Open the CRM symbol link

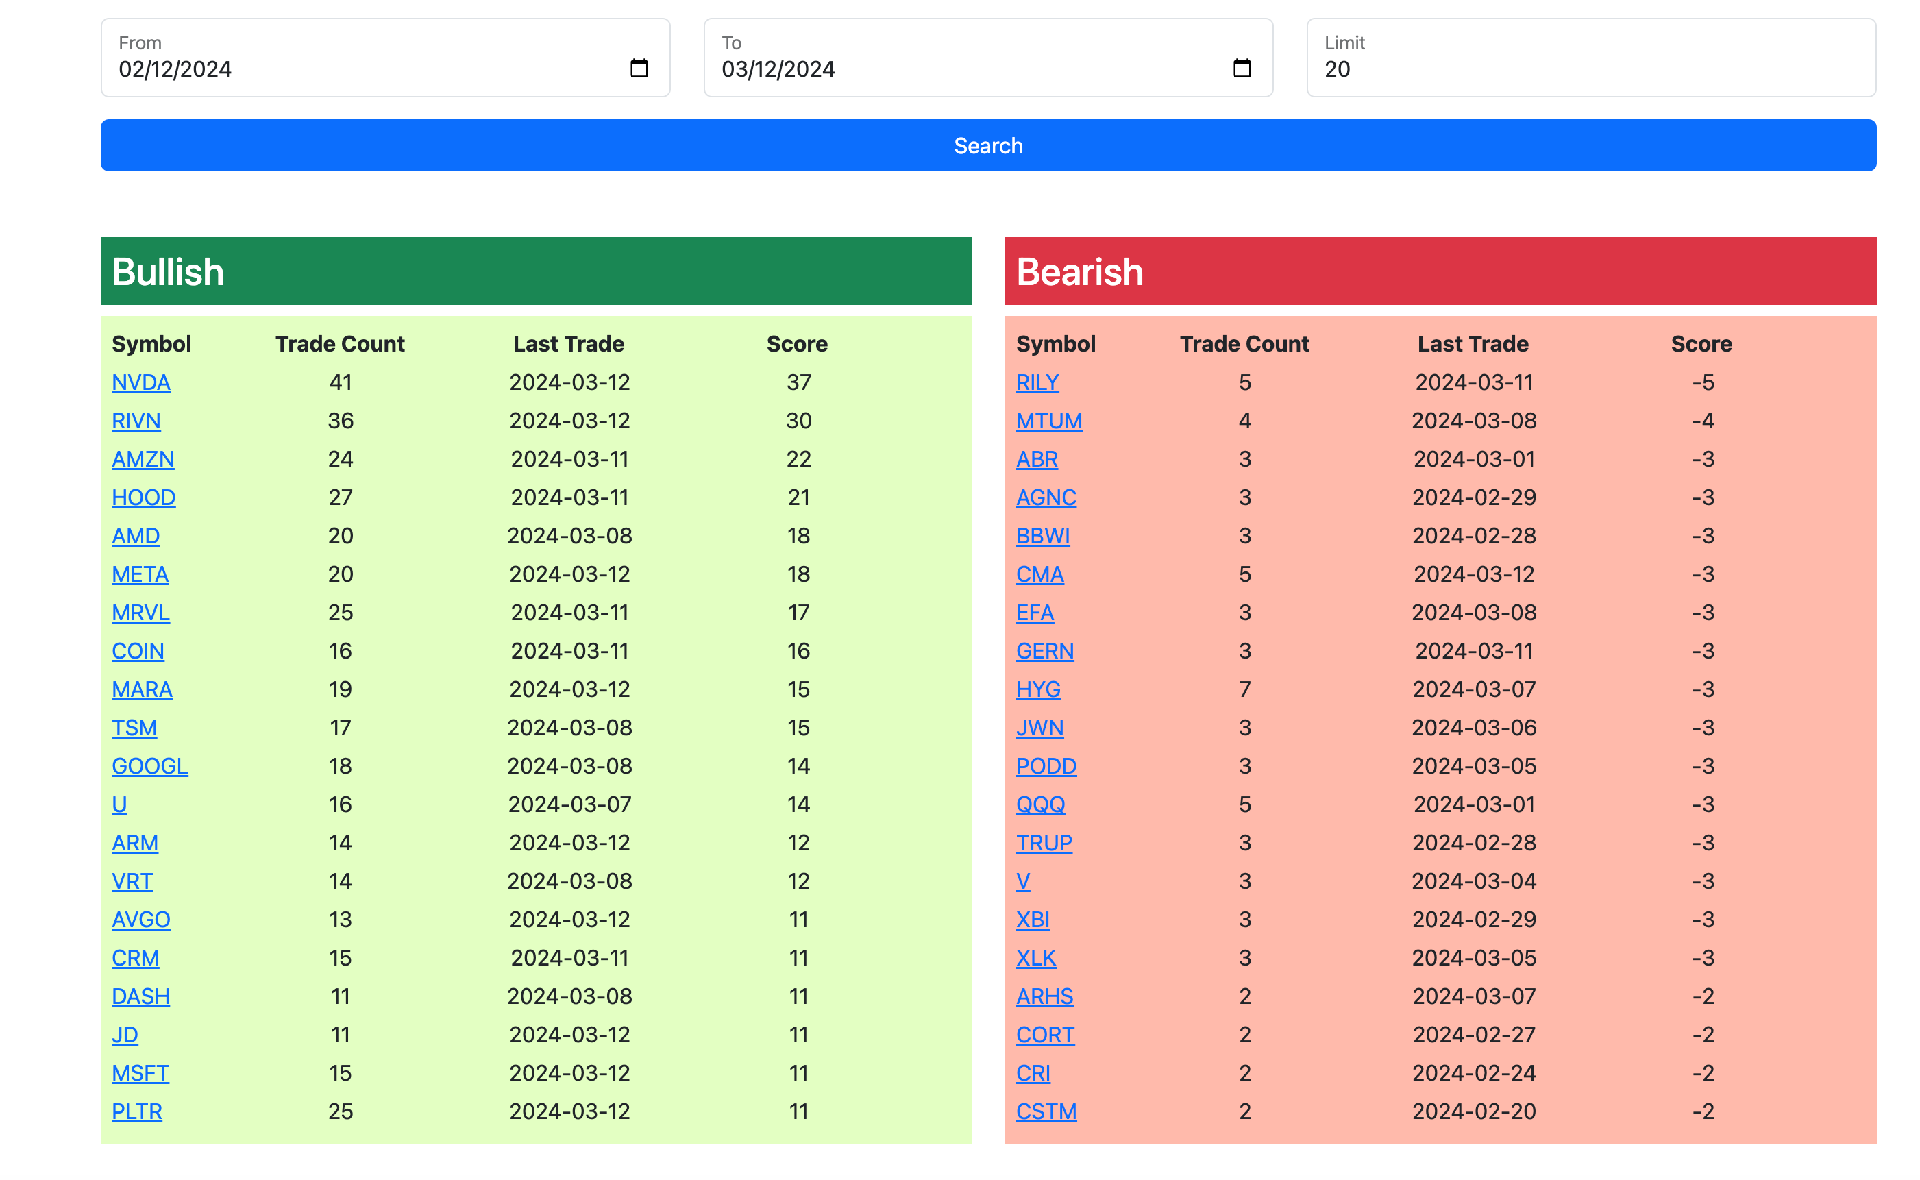(x=136, y=957)
